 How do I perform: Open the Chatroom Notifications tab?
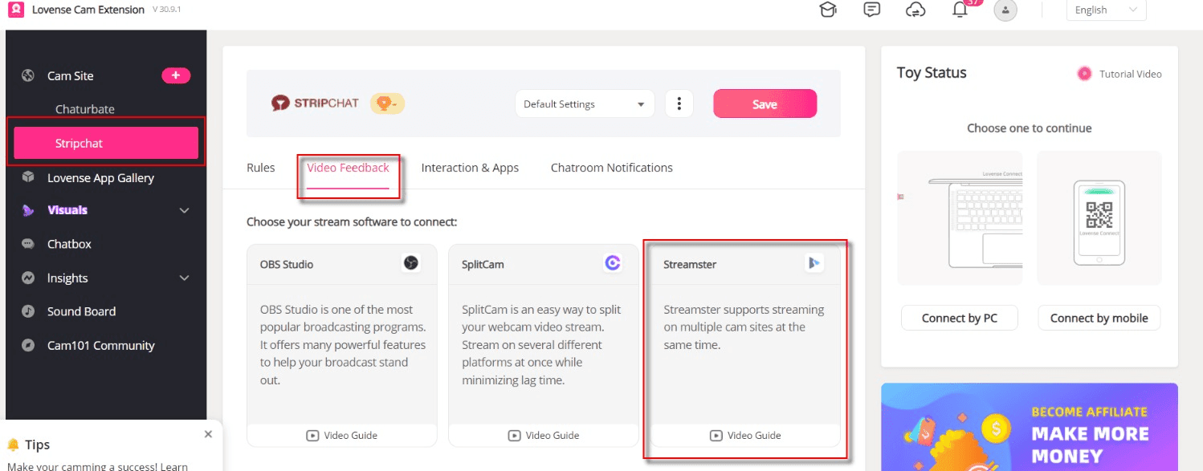(x=611, y=168)
